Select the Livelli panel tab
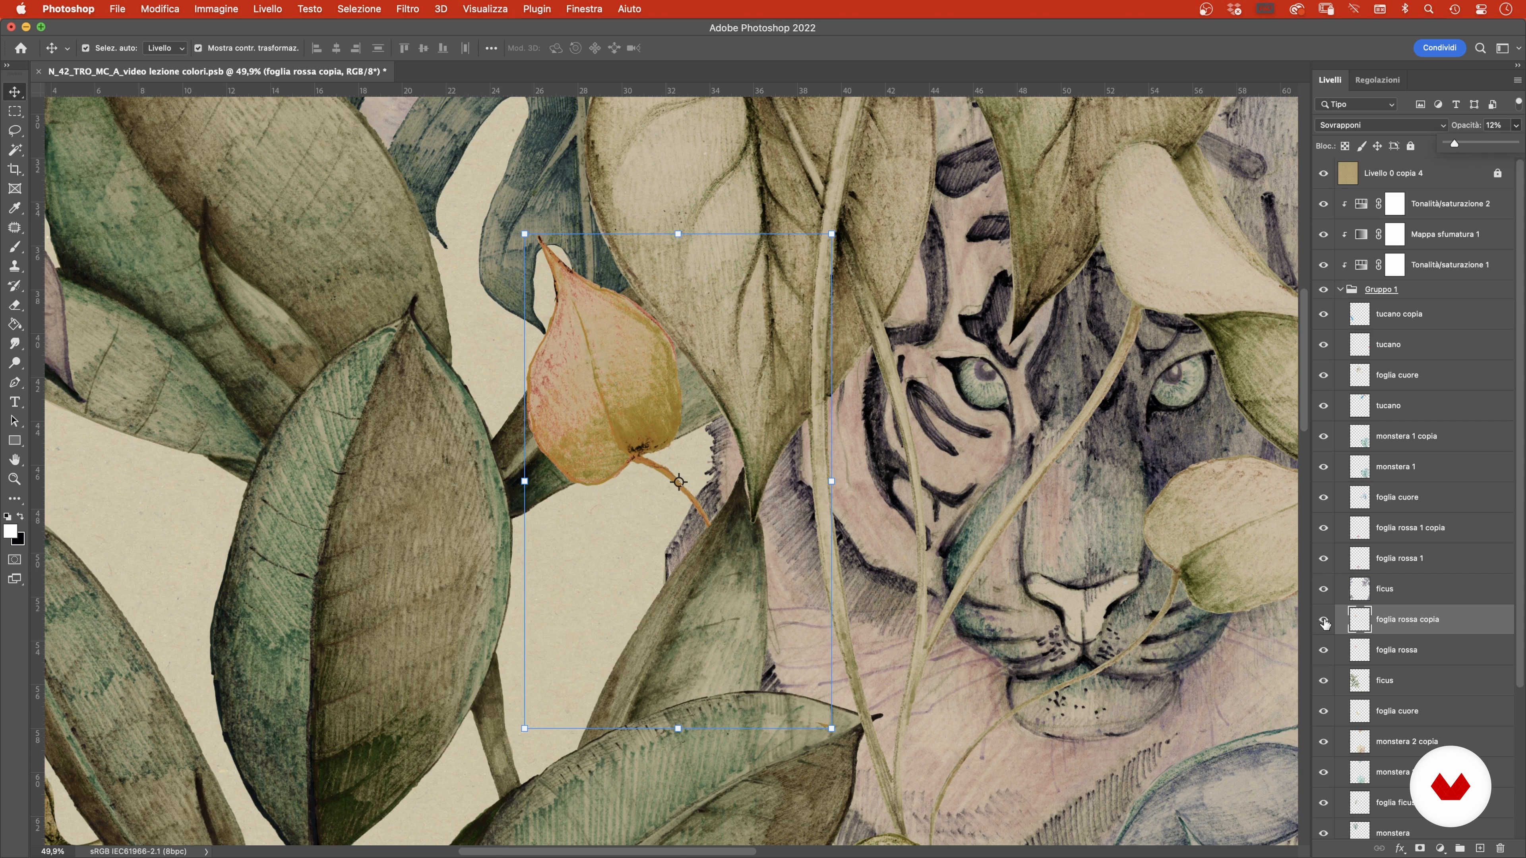1526x858 pixels. [1330, 80]
